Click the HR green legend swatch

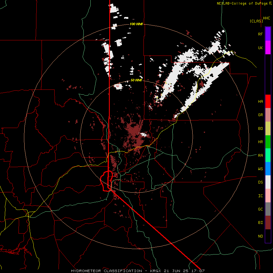tap(268, 142)
